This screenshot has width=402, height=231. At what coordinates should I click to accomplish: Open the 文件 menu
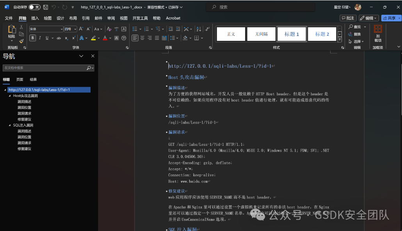[x=9, y=18]
